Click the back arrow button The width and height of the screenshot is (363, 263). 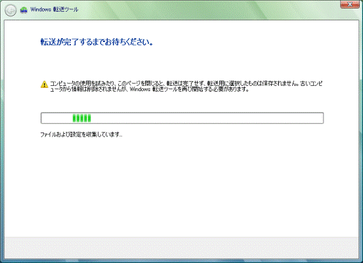tap(11, 10)
